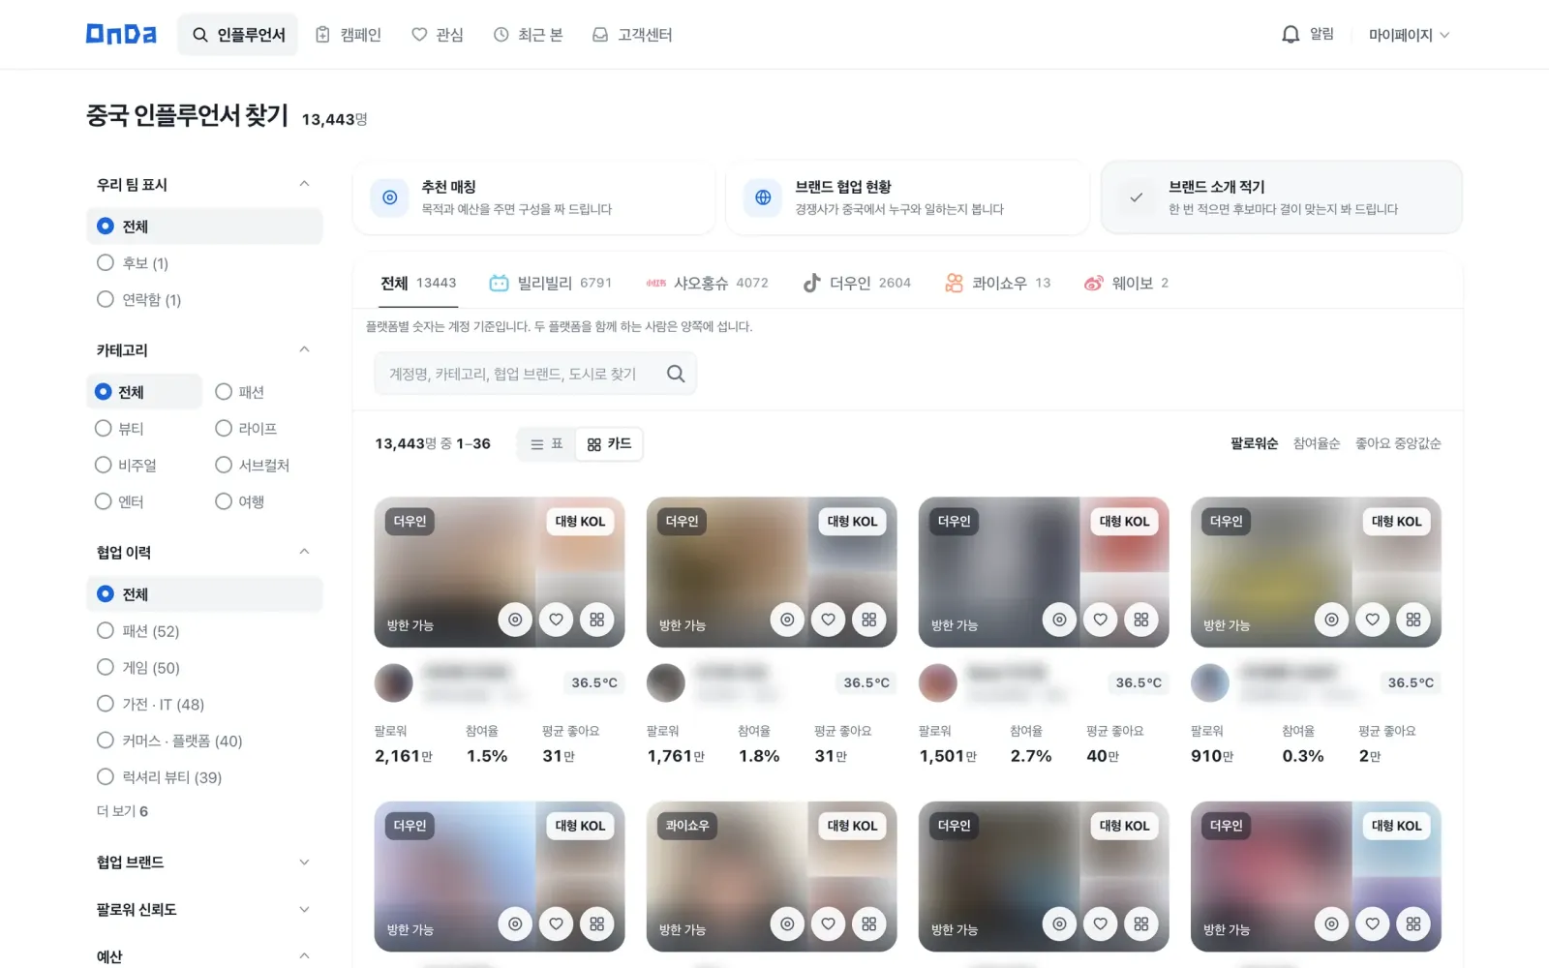Viewport: 1549px width, 968px height.
Task: Open grid icon on 910만 follower card
Action: (1412, 620)
